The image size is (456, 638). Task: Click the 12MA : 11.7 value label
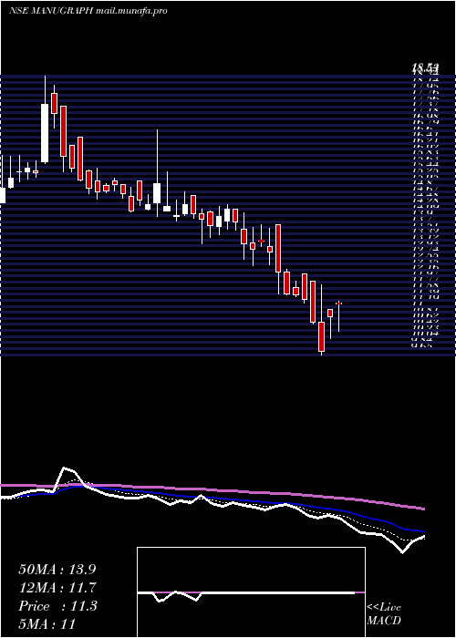57,588
